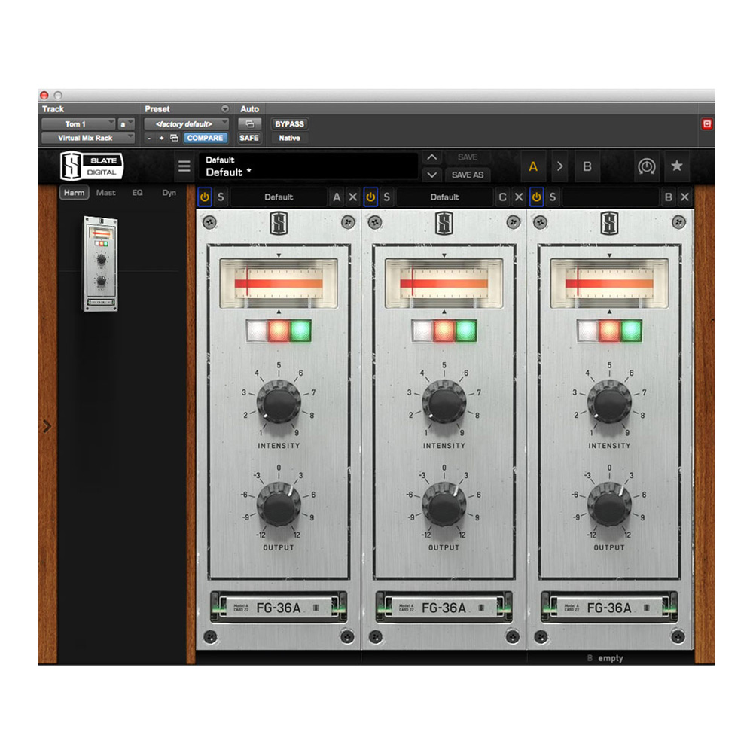The image size is (753, 753).
Task: Remove the module in slot A
Action: (353, 197)
